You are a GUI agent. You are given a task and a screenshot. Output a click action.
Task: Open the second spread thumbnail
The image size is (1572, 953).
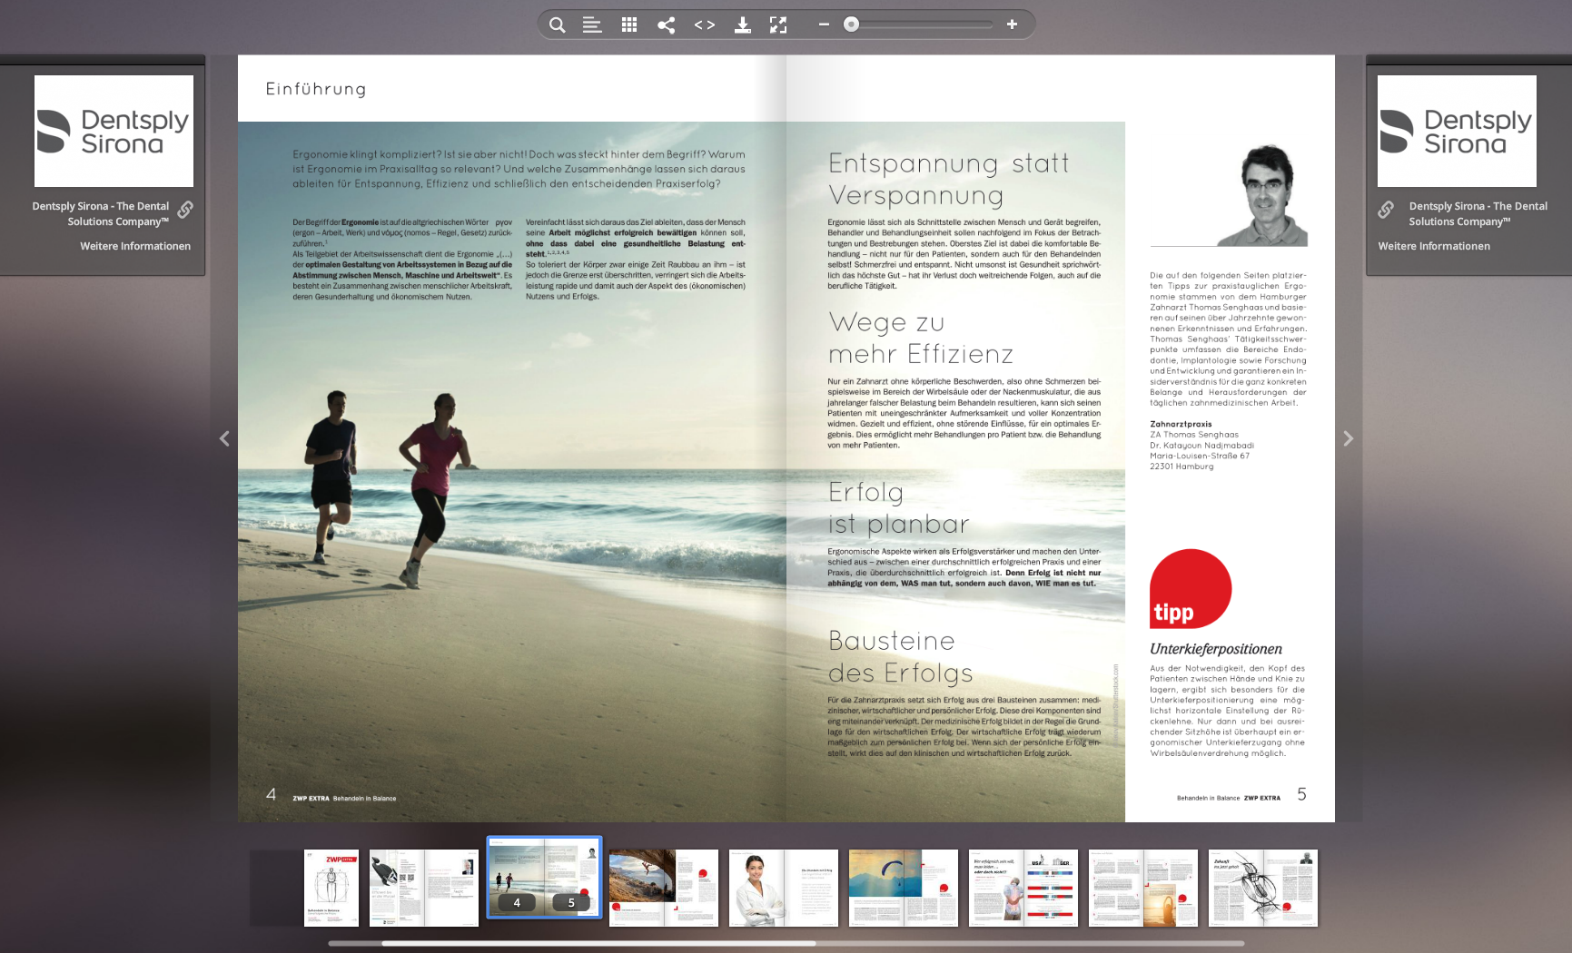pos(424,888)
